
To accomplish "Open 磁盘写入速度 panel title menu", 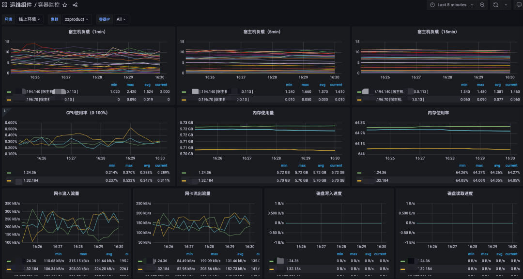I will [329, 193].
